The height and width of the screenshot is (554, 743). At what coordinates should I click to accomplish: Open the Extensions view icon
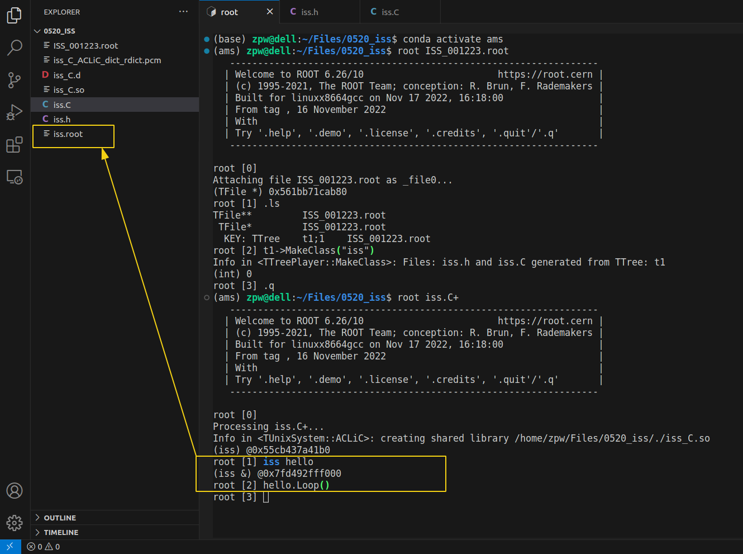[15, 145]
